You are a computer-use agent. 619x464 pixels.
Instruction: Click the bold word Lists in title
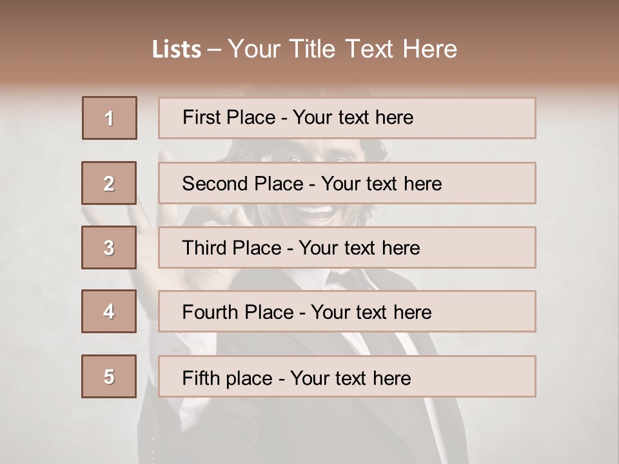[x=176, y=49]
